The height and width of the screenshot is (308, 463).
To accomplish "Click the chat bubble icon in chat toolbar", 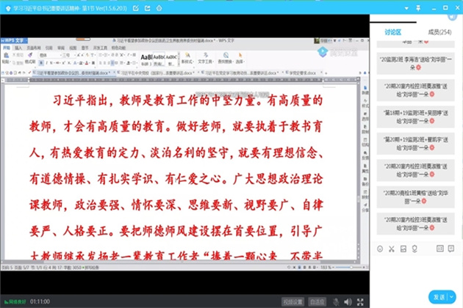I will pyautogui.click(x=451, y=249).
